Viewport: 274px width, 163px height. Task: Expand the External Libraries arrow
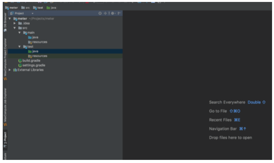click(x=10, y=70)
